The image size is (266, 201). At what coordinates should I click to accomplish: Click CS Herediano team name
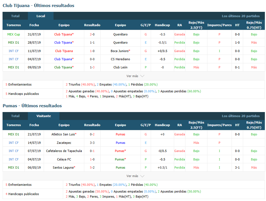[120, 59]
